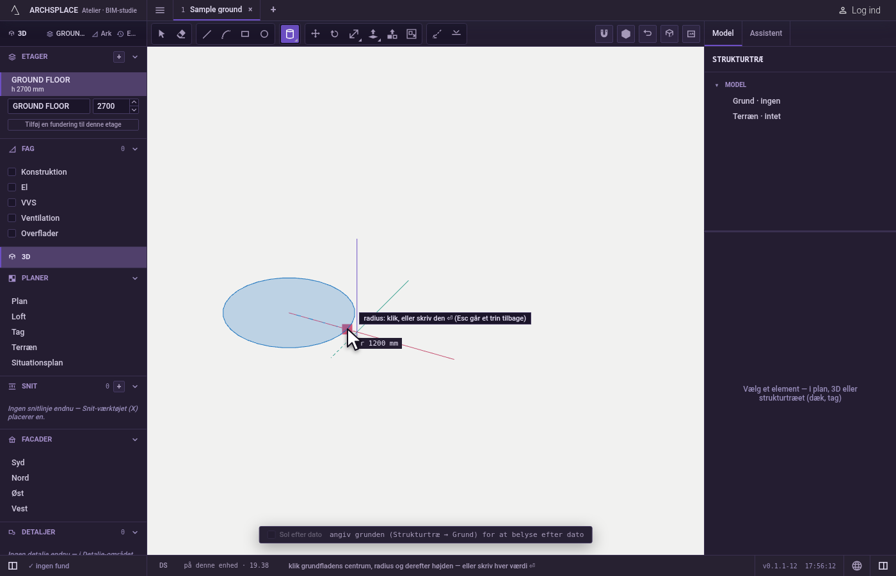Click the globe language icon
The width and height of the screenshot is (896, 576).
click(857, 566)
